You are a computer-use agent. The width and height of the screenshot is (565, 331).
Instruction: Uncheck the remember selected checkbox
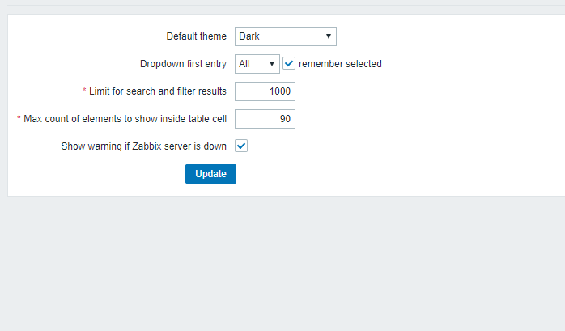289,64
